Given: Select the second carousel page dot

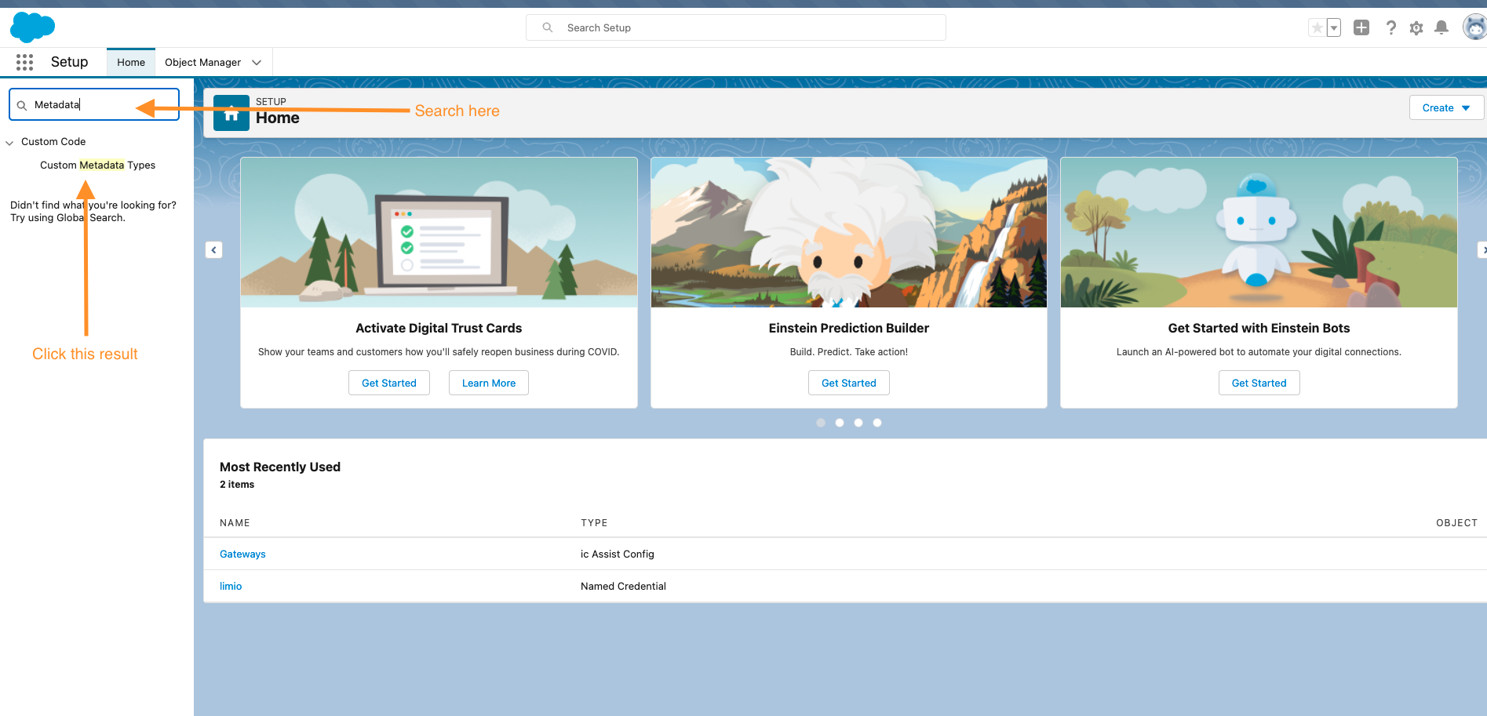Looking at the screenshot, I should (840, 423).
